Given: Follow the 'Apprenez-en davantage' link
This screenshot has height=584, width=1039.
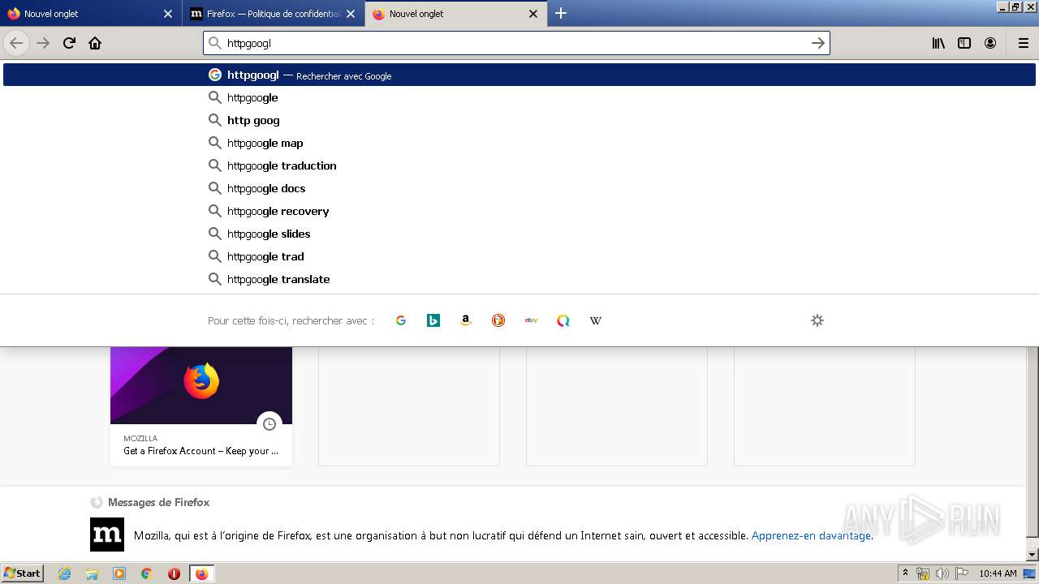Looking at the screenshot, I should (811, 535).
